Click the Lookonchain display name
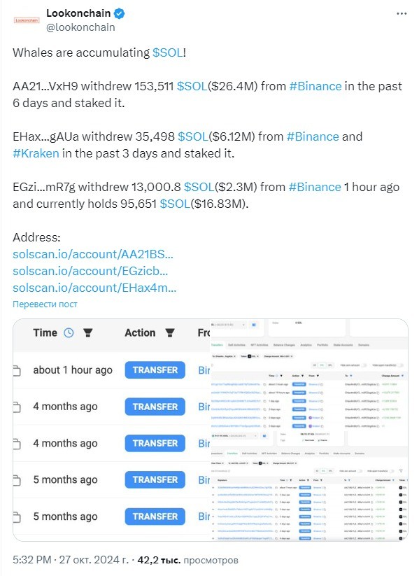The width and height of the screenshot is (419, 576). click(78, 13)
